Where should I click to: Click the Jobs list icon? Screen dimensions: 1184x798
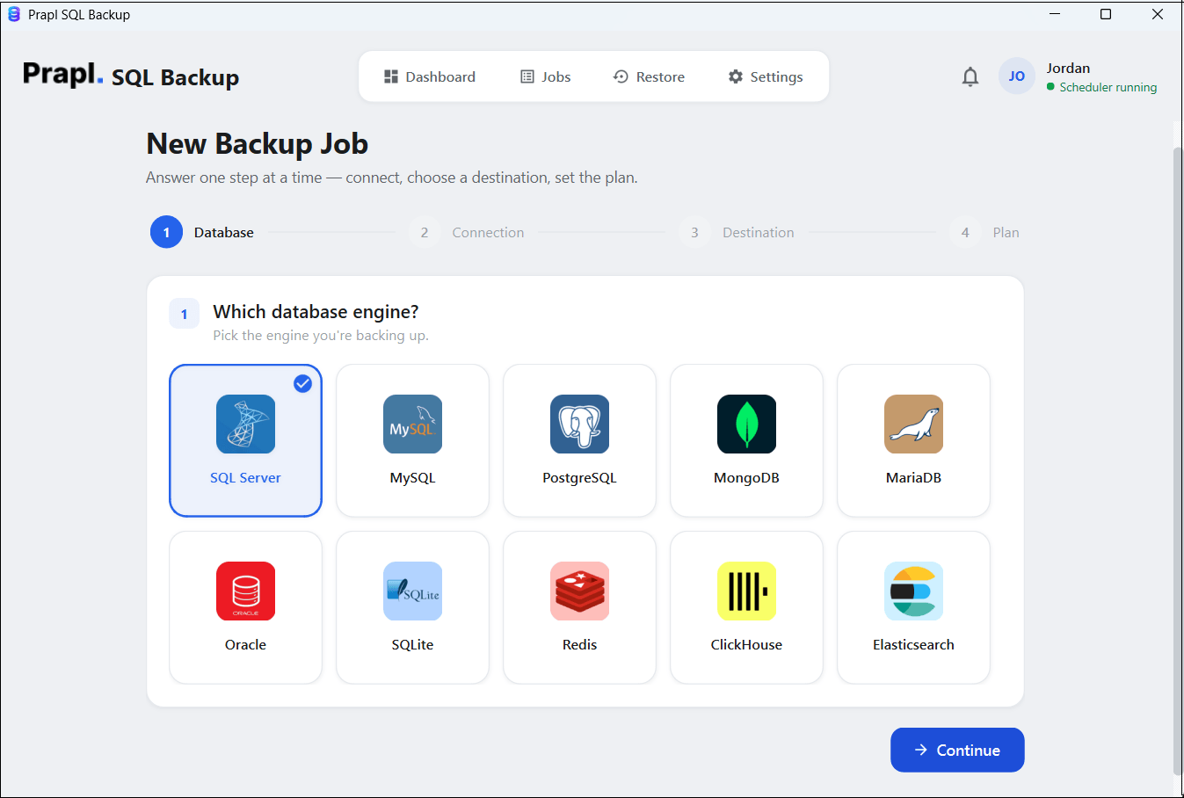tap(527, 76)
